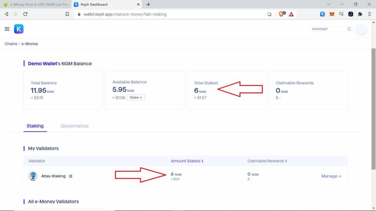
Task: Open Brave Rewards triangle icon
Action: click(291, 14)
